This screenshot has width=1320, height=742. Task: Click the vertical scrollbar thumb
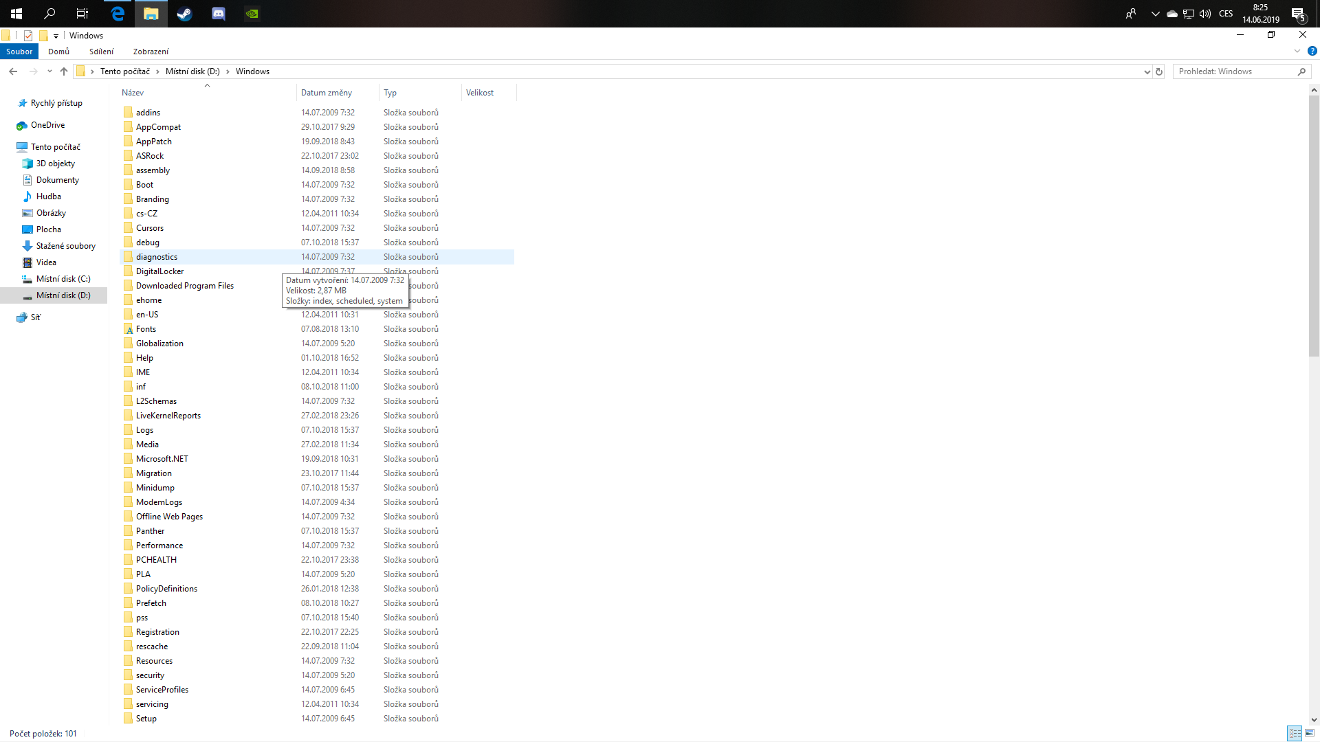coord(1314,227)
